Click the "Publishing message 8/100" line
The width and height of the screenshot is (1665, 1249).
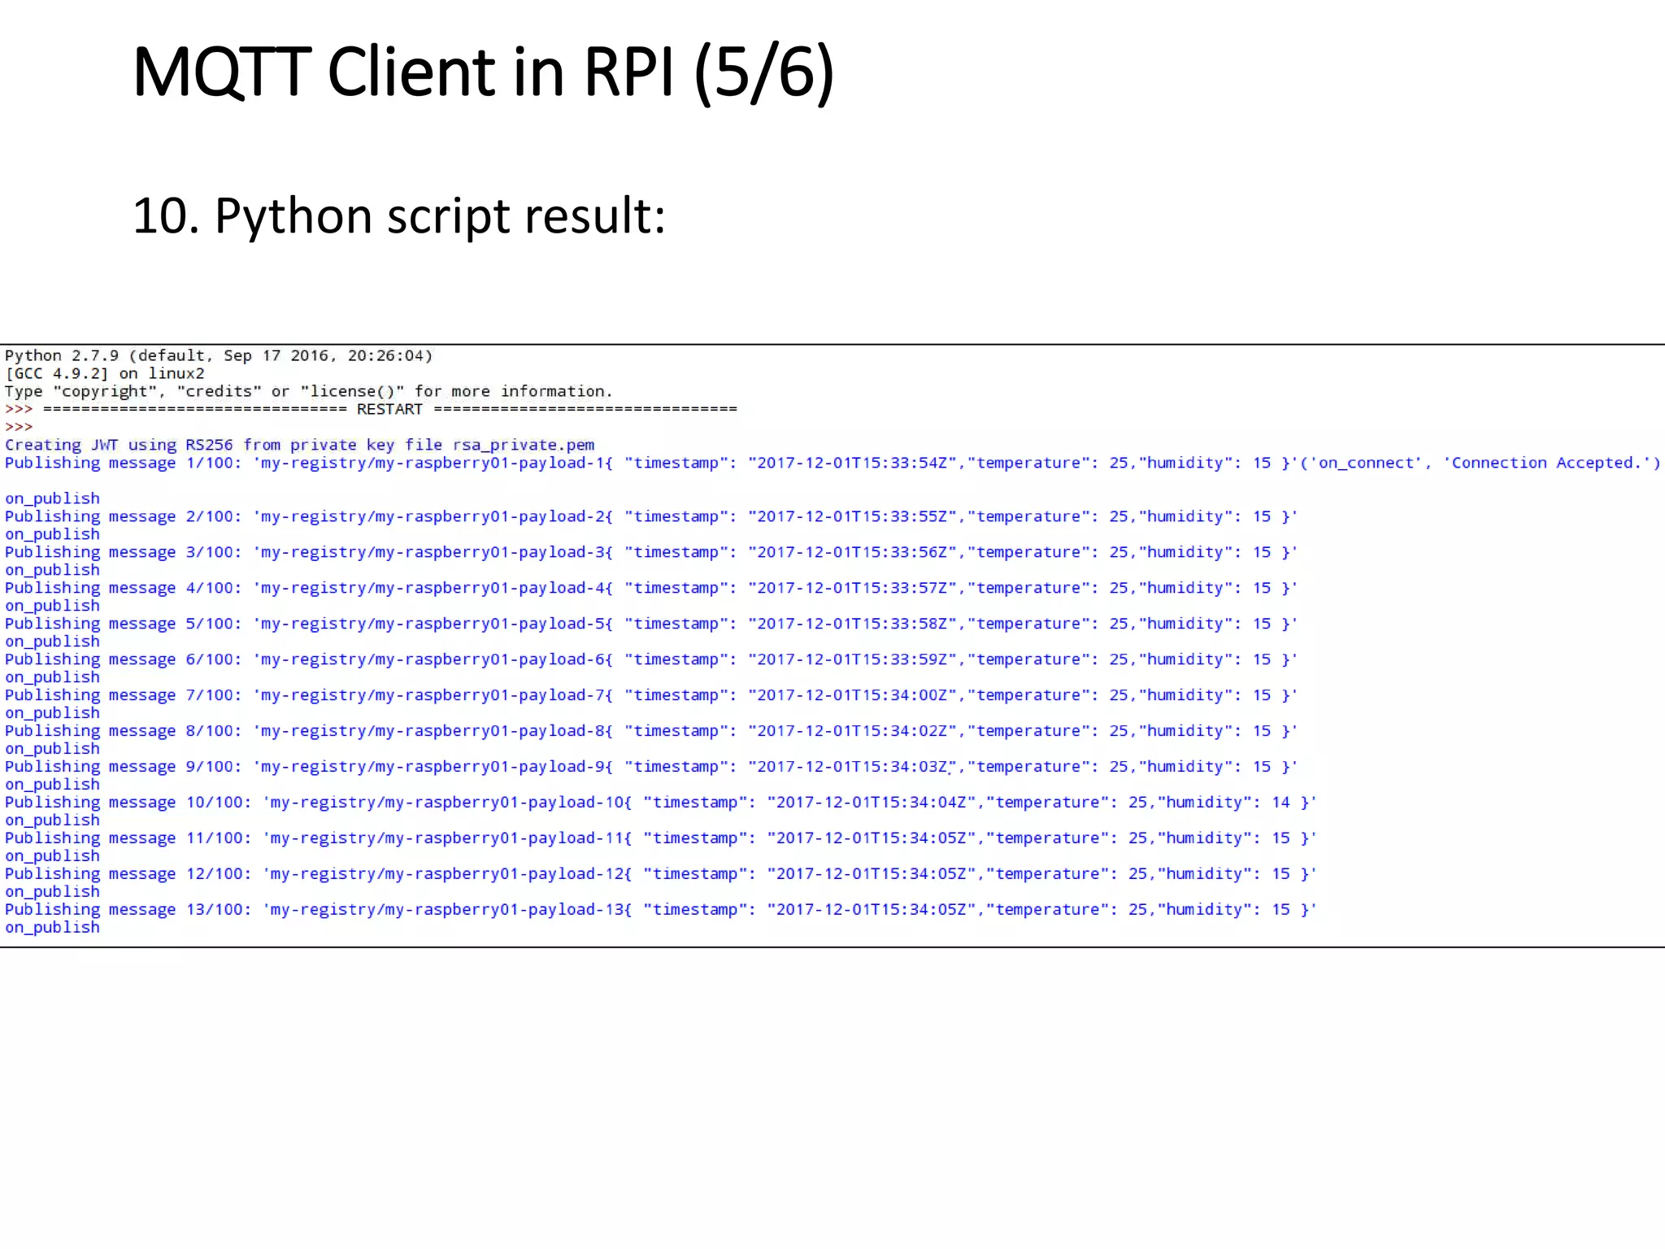click(x=651, y=731)
